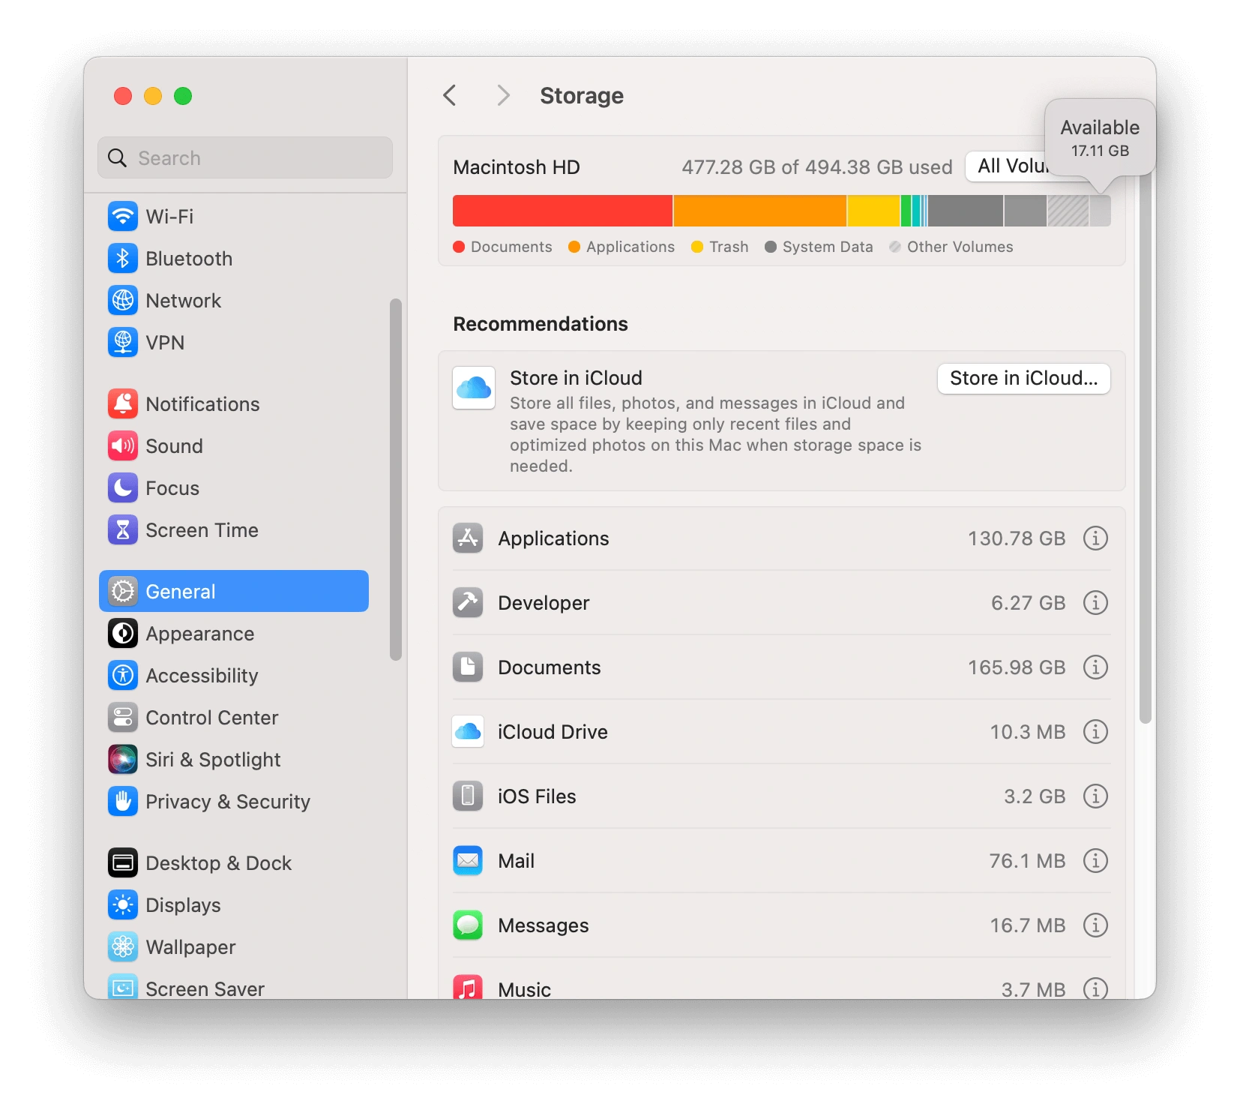Click the Music note icon
Screen dimensions: 1240x1110
(467, 987)
